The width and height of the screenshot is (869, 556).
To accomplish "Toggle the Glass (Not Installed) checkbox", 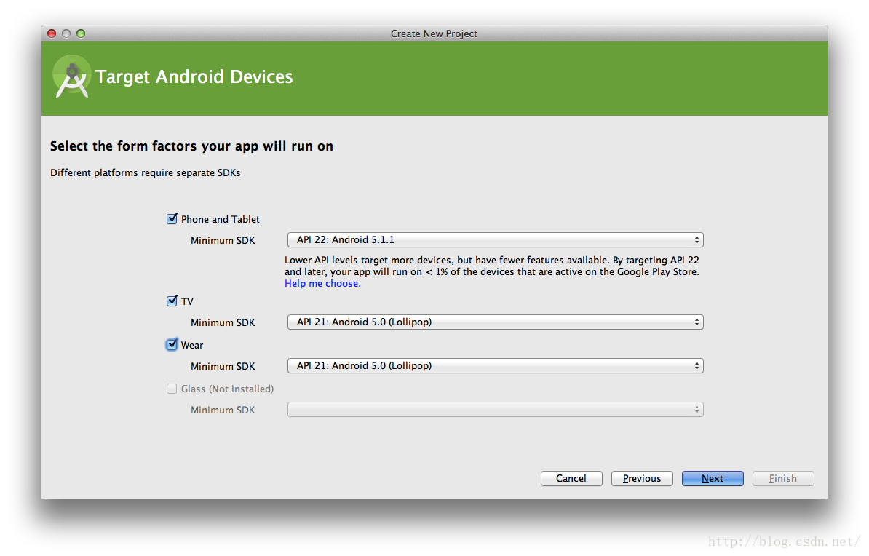I will [172, 389].
